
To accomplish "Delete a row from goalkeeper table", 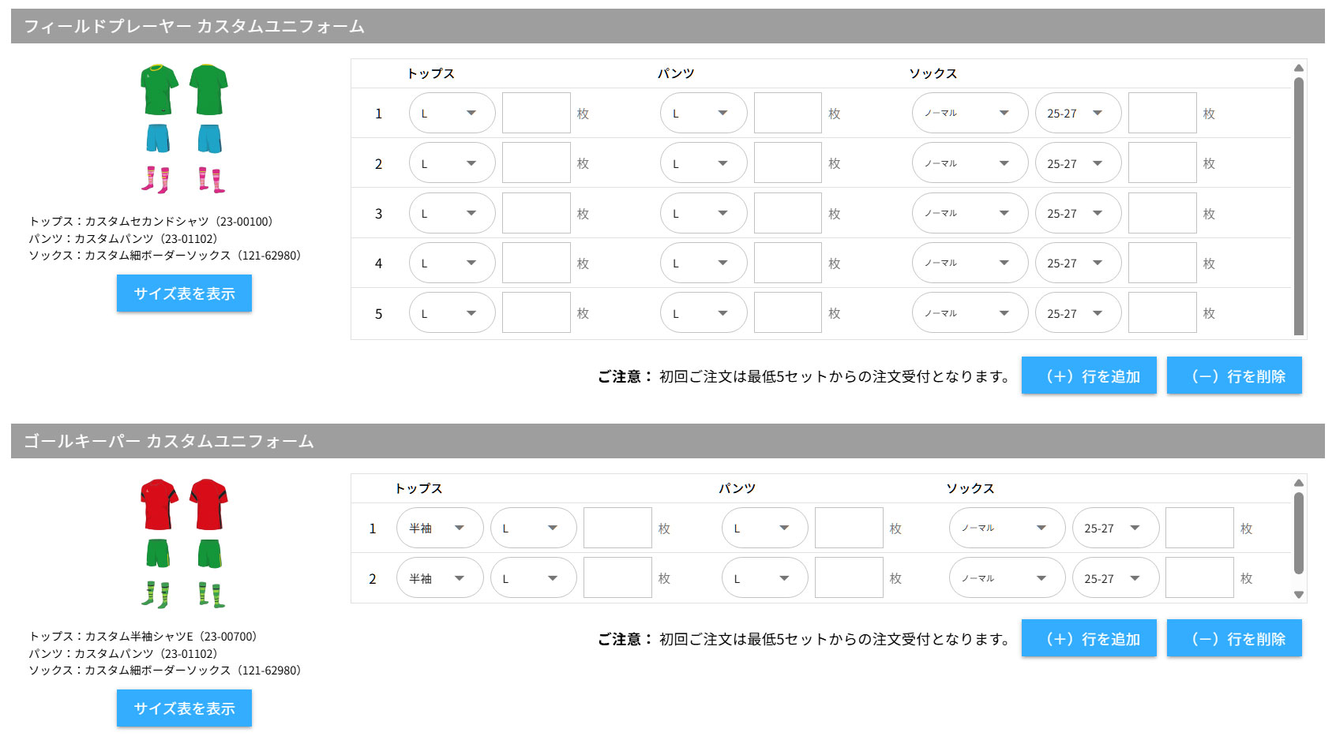I will pos(1234,639).
